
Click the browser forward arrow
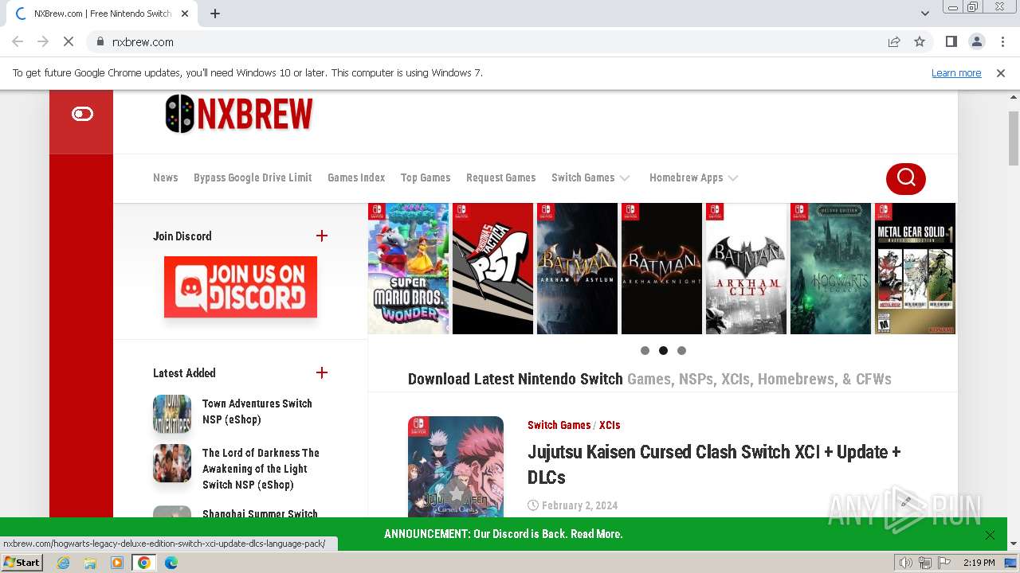43,41
